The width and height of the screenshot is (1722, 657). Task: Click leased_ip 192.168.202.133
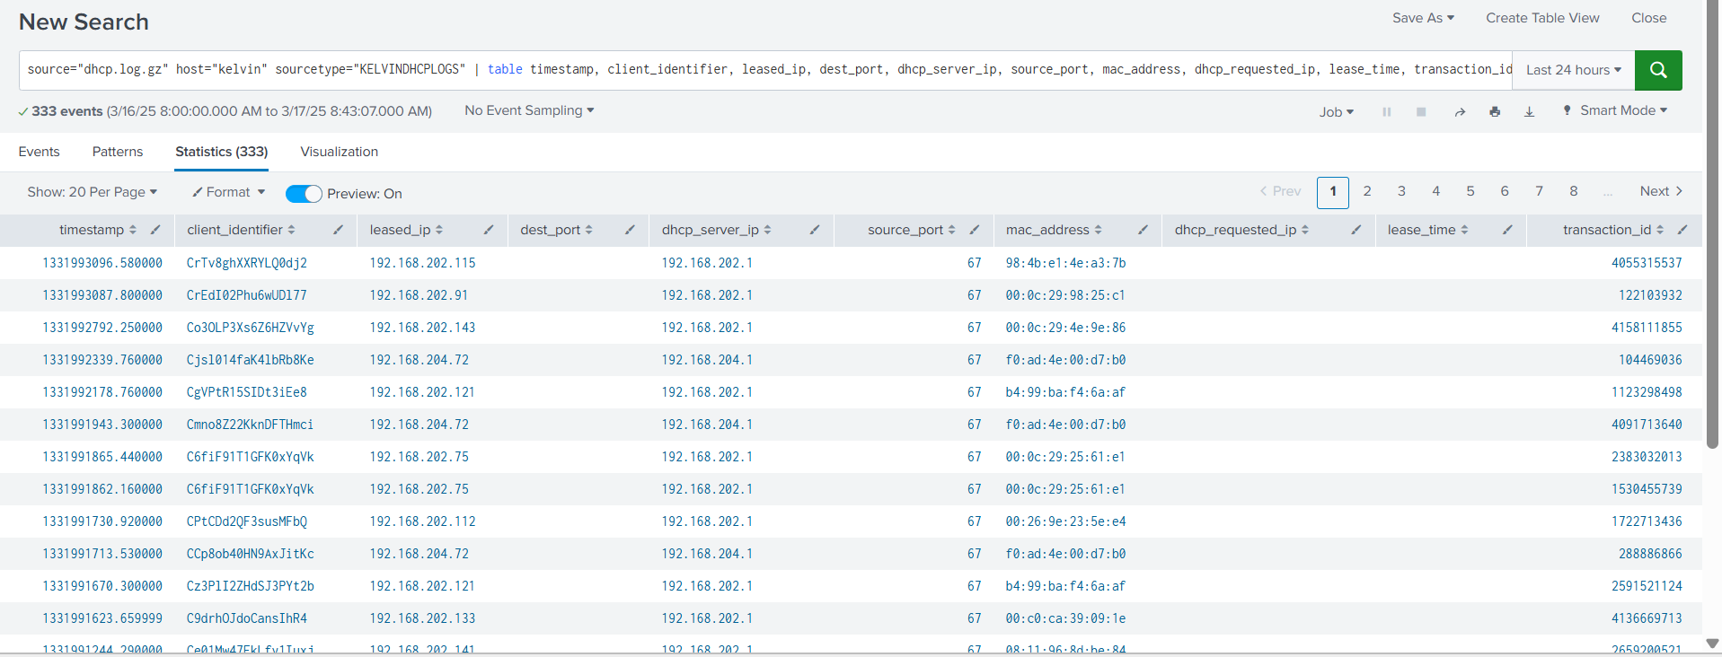coord(422,618)
